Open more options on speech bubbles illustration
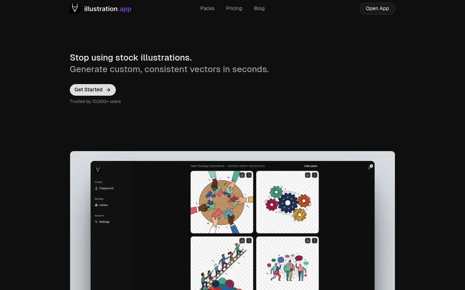465x290 pixels. [x=315, y=241]
